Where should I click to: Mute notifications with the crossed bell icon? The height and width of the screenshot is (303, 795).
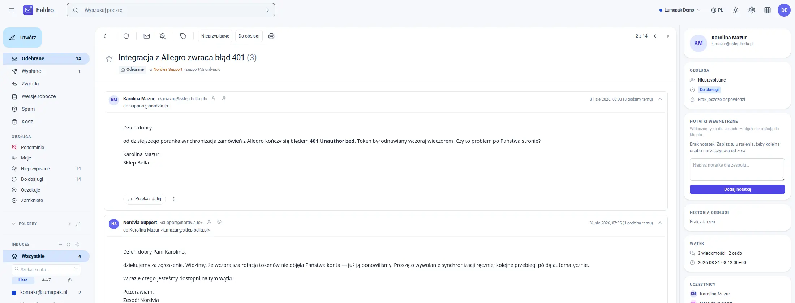pos(163,36)
